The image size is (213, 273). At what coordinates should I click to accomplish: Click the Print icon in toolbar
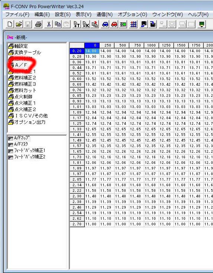[38, 24]
